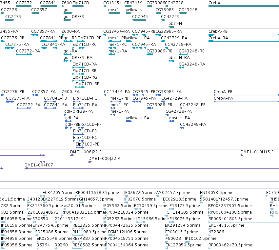Select transcript Eip71CD-RF label

89,38
